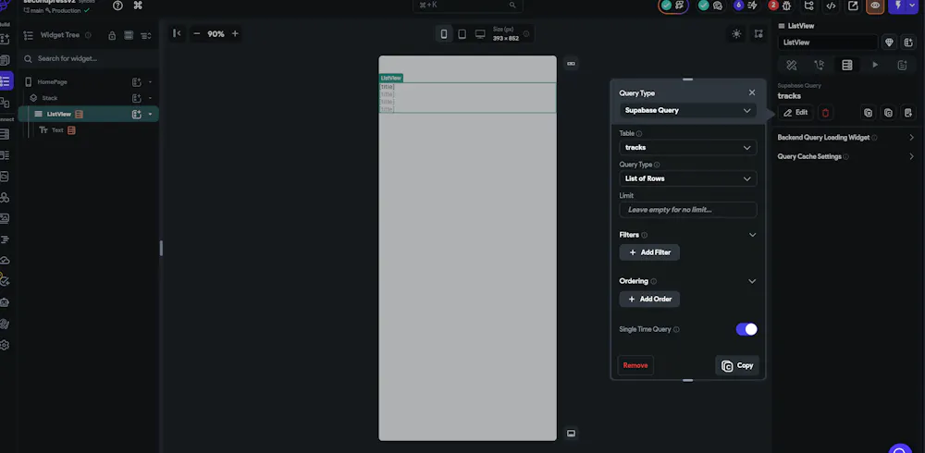The image size is (925, 453).
Task: Add child widget to Stack row
Action: point(137,98)
